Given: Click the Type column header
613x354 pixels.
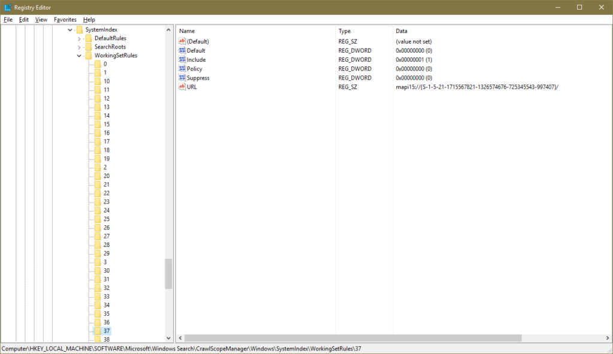Looking at the screenshot, I should coord(344,31).
